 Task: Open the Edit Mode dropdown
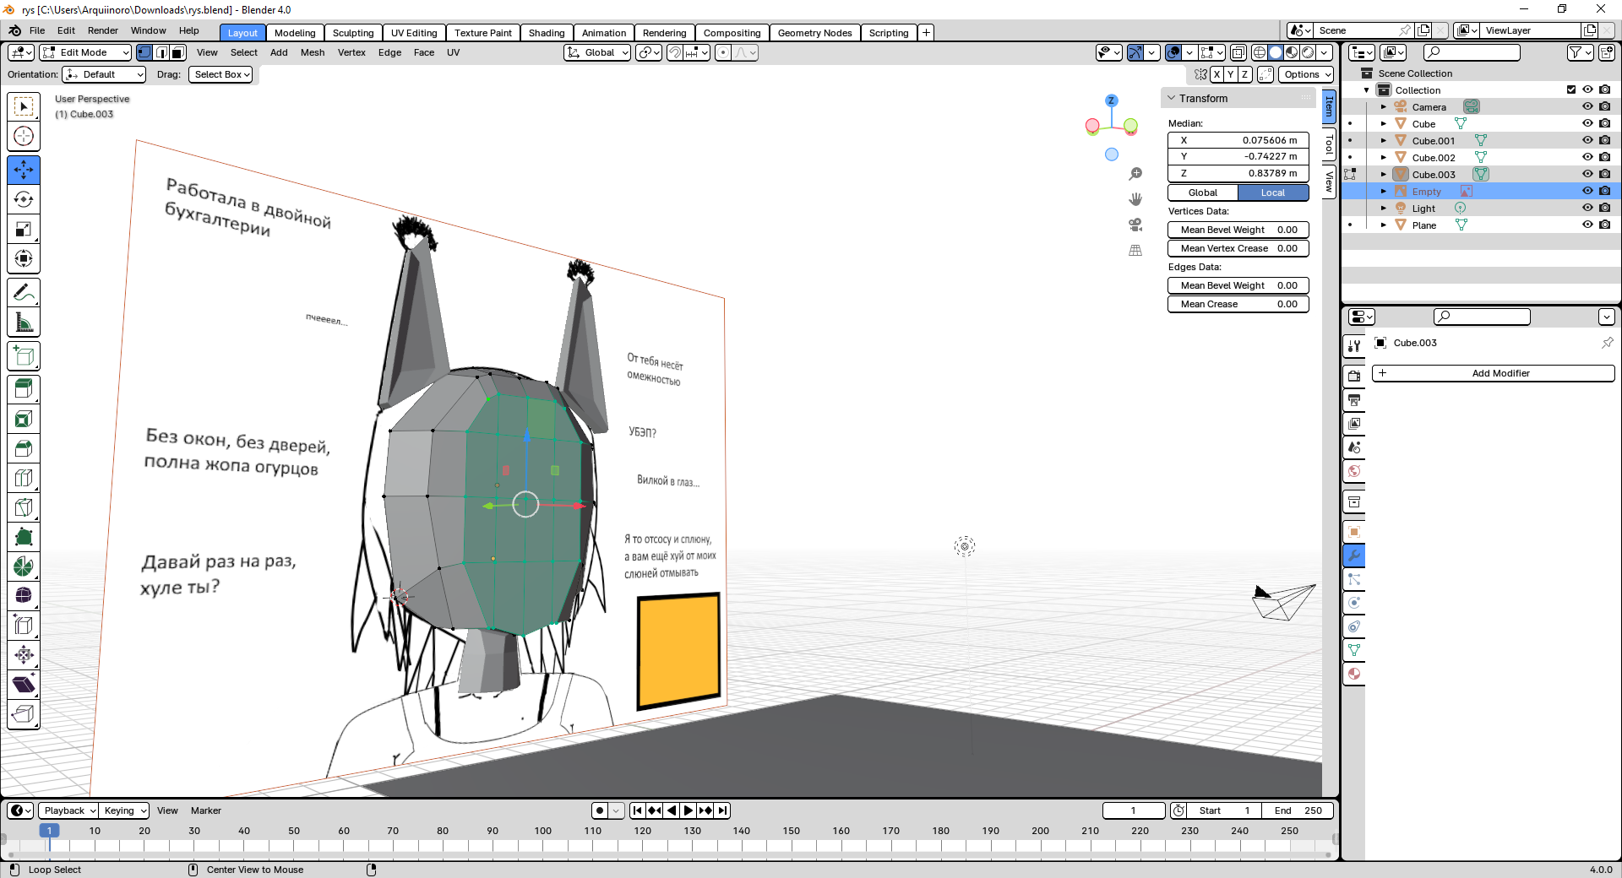pyautogui.click(x=85, y=52)
